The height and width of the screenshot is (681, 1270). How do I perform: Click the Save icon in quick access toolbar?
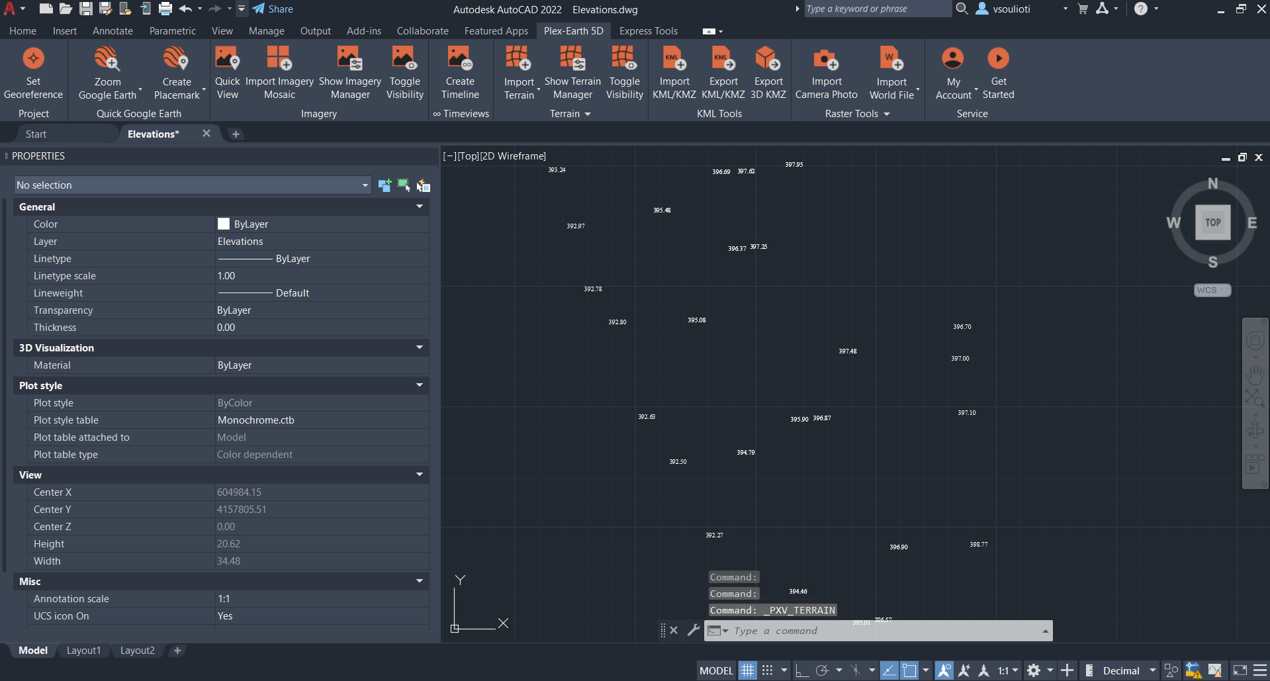pyautogui.click(x=86, y=9)
